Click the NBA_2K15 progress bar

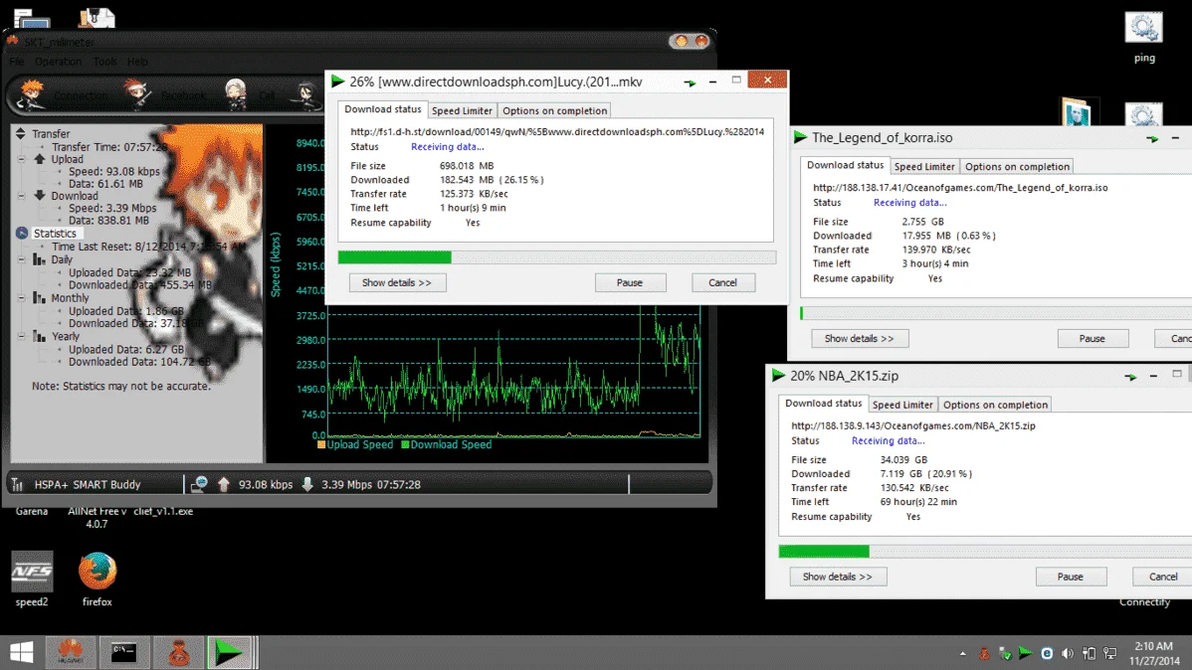[985, 552]
